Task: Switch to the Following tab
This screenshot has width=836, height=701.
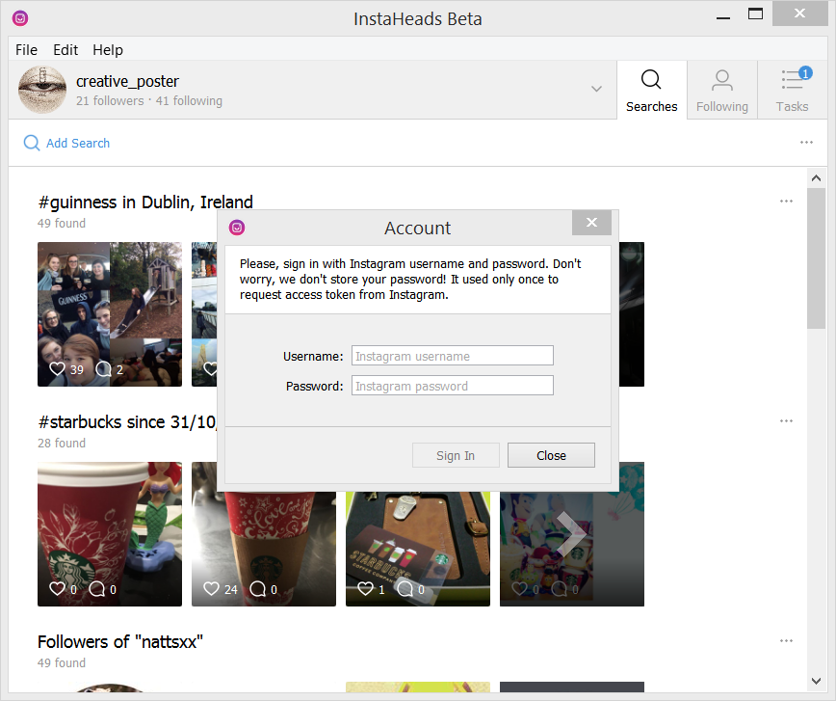Action: coord(722,90)
